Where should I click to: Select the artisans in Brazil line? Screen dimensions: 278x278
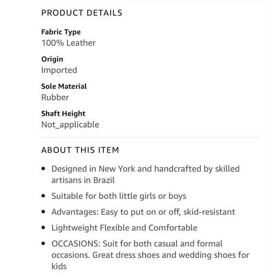(83, 180)
